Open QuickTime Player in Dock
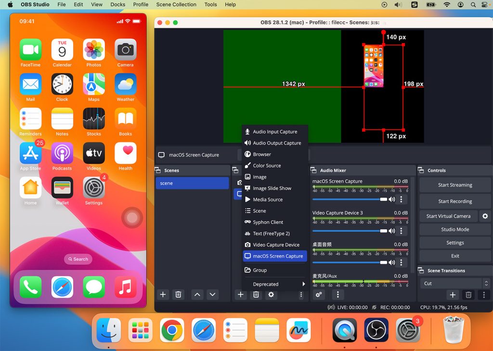This screenshot has width=493, height=351. [345, 330]
